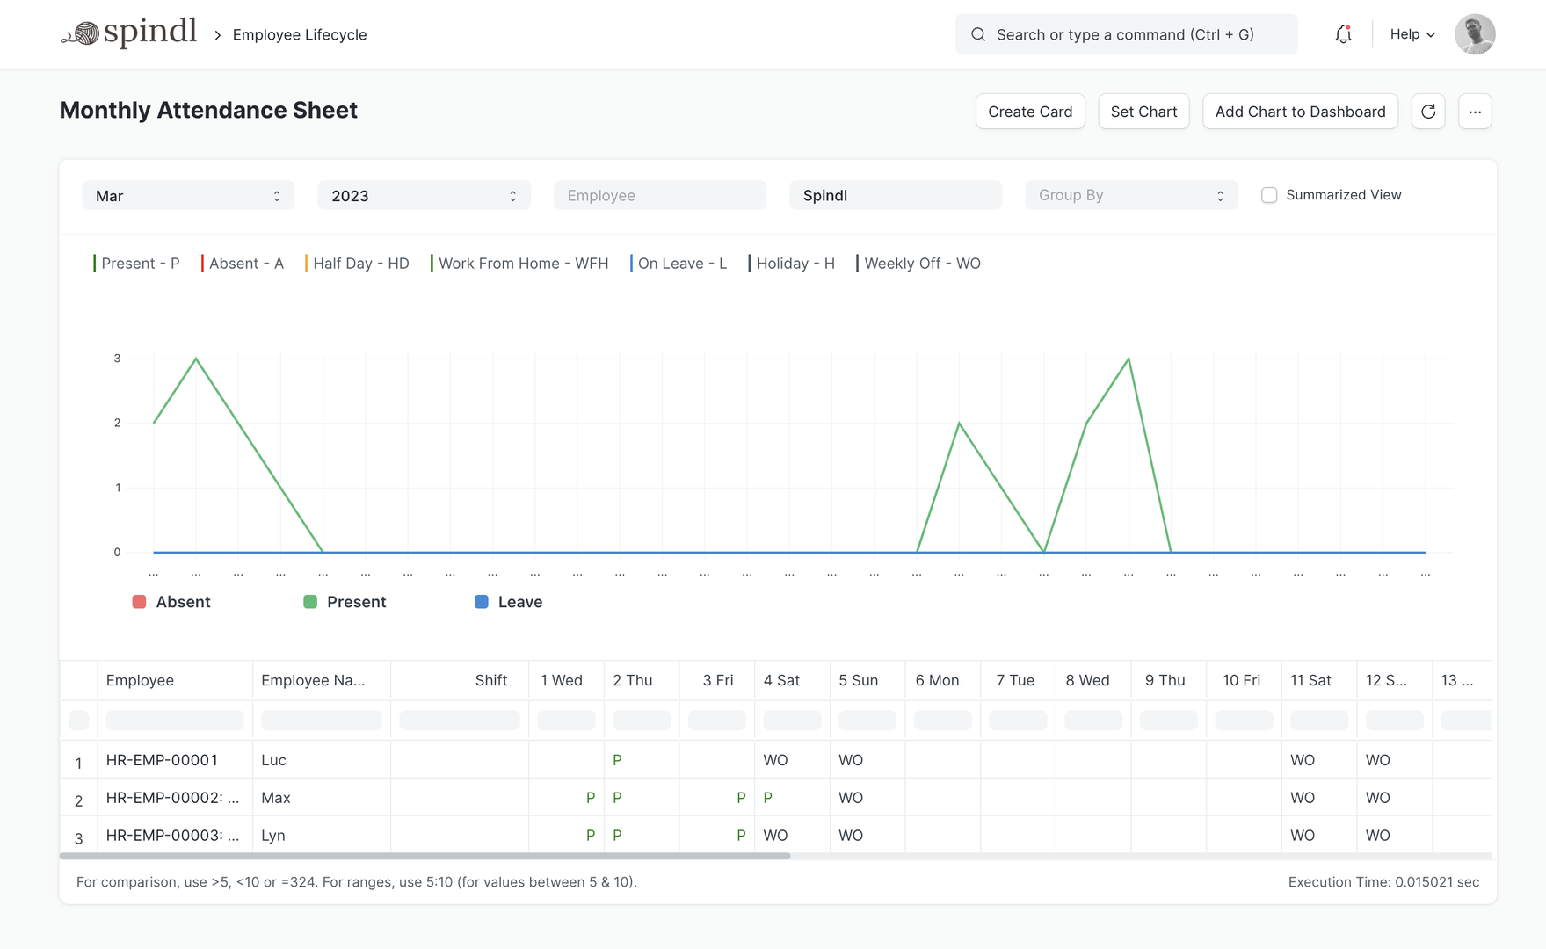Click the spindl logo
This screenshot has width=1546, height=949.
128,32
